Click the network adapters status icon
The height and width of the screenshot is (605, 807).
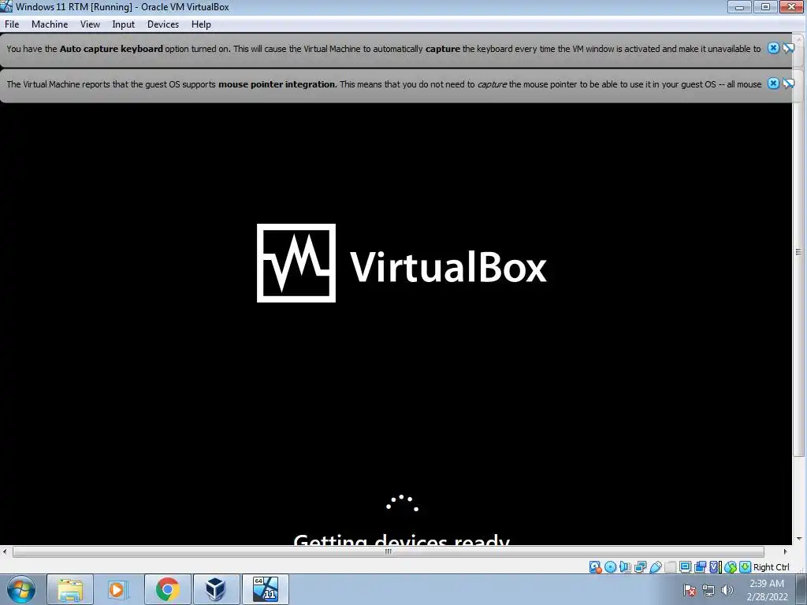tap(640, 567)
